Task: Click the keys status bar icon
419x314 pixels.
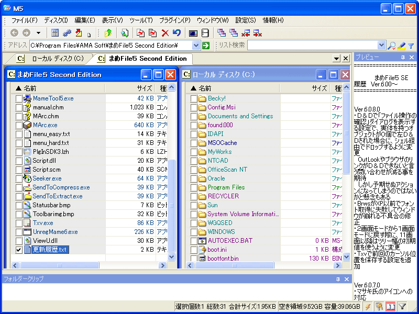Action: tap(379, 307)
